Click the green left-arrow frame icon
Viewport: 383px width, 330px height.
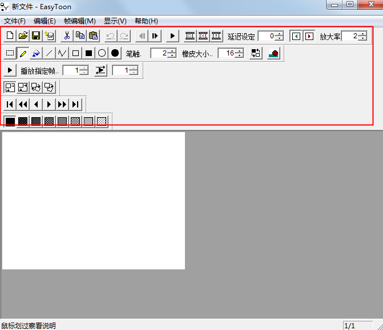click(x=296, y=36)
